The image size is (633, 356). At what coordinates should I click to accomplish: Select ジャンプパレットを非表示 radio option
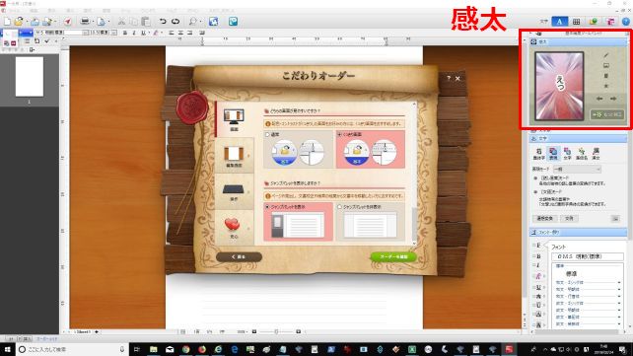[339, 207]
